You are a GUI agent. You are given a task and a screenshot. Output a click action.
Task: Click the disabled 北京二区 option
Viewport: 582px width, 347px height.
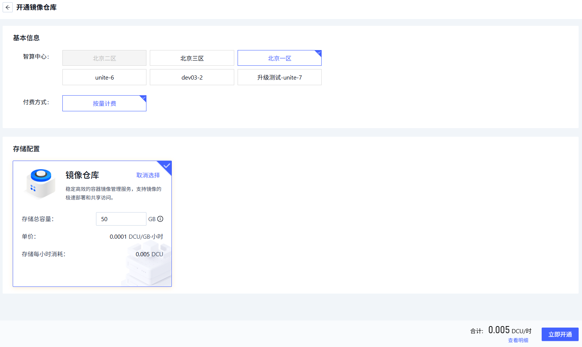[104, 58]
